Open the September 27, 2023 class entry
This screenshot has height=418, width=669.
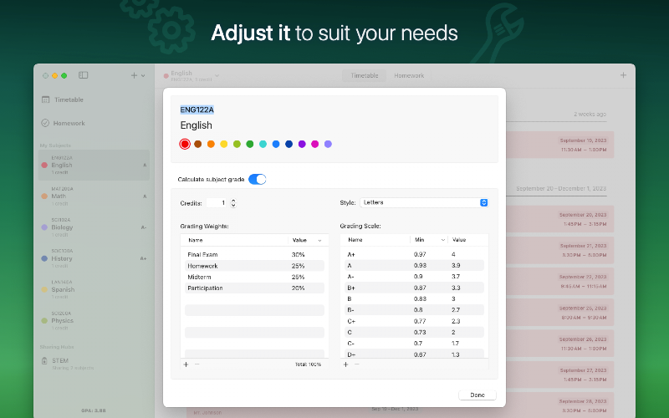559,375
